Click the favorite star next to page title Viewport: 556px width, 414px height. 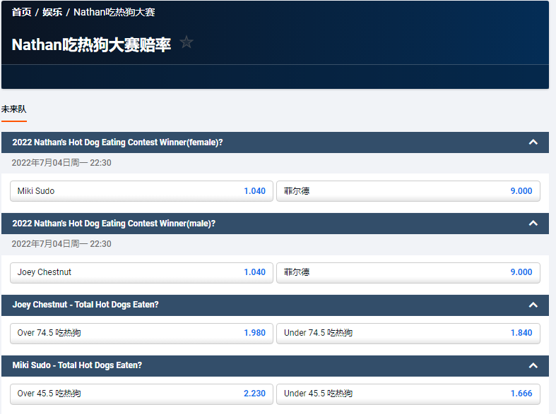click(x=187, y=42)
